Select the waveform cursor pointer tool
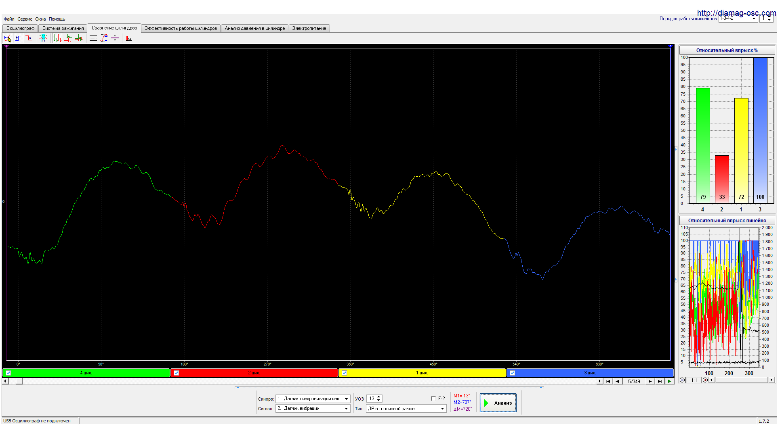 pos(7,38)
